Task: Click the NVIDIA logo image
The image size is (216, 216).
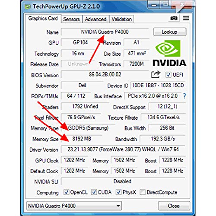Action: [169, 53]
